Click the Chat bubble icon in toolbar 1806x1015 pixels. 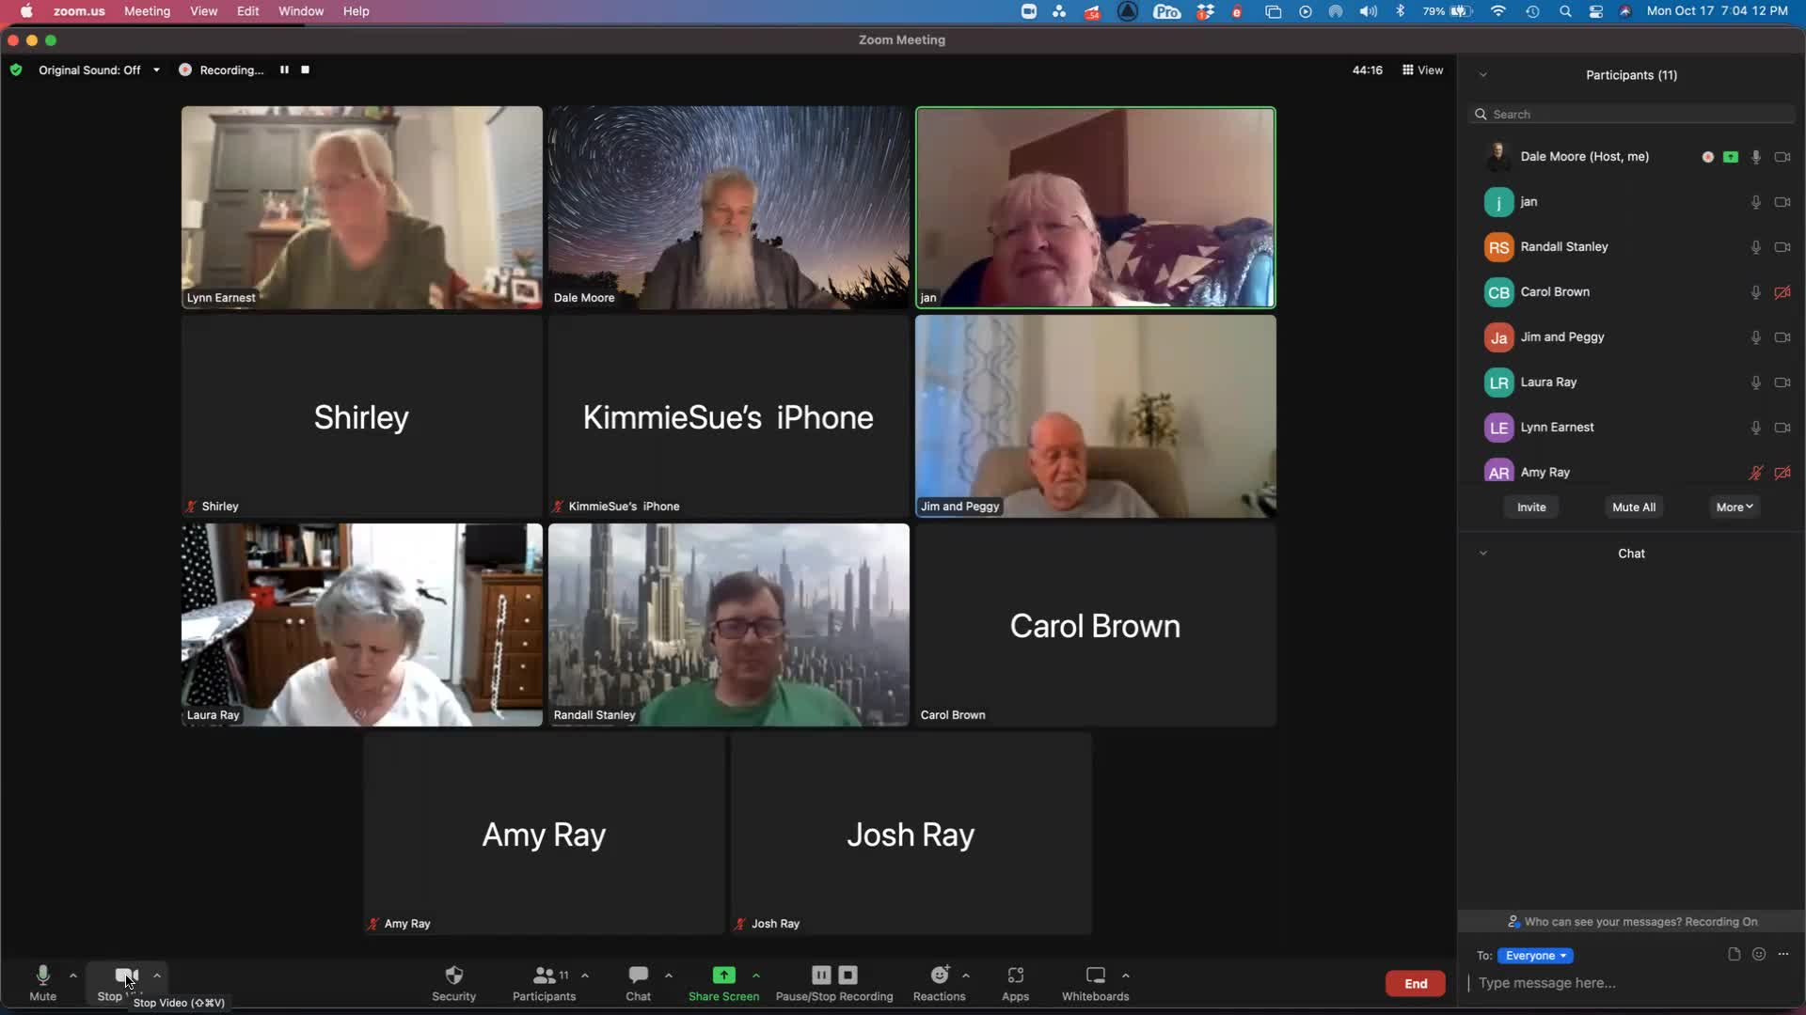[638, 975]
